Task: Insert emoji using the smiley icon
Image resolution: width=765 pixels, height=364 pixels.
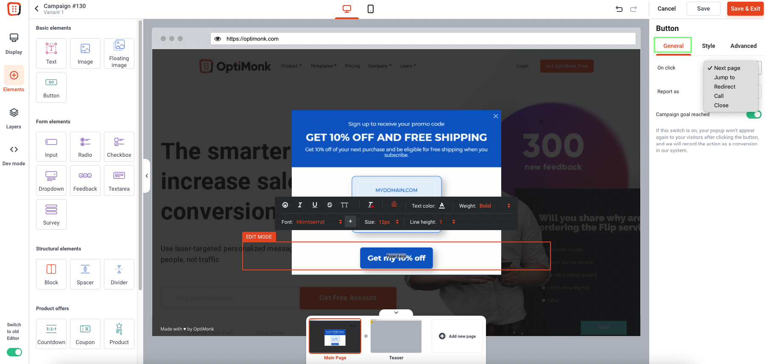Action: [x=285, y=205]
